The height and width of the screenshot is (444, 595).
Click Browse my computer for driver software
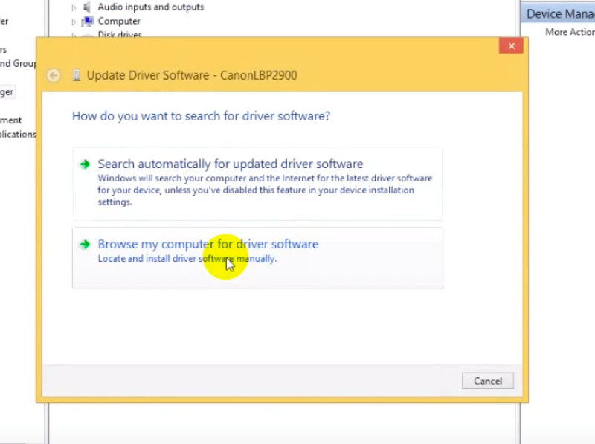257,258
